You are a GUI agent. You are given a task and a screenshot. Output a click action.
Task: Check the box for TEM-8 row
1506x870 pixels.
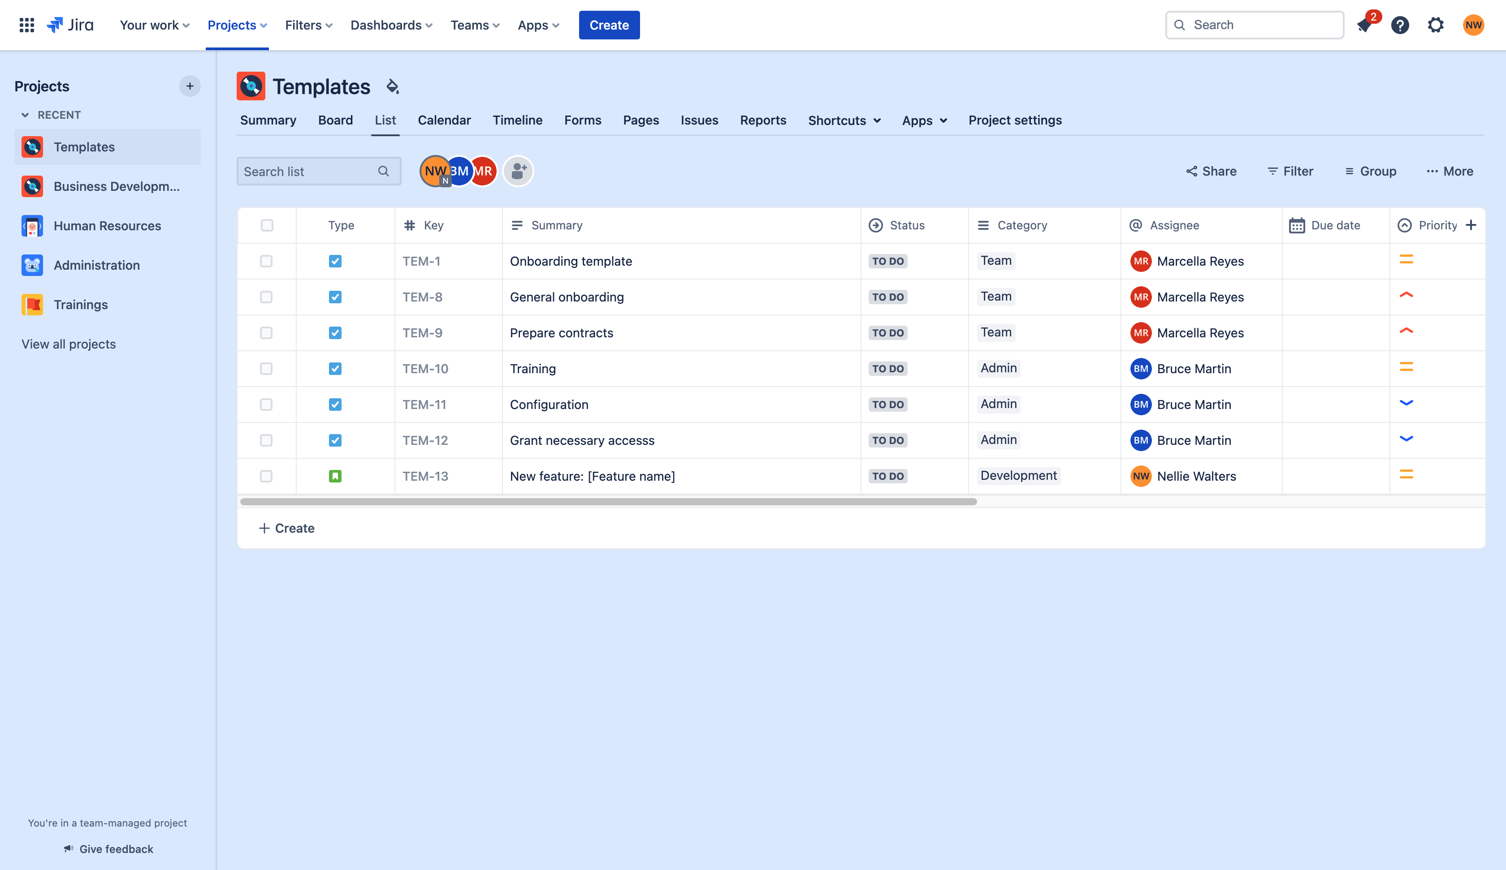[267, 297]
